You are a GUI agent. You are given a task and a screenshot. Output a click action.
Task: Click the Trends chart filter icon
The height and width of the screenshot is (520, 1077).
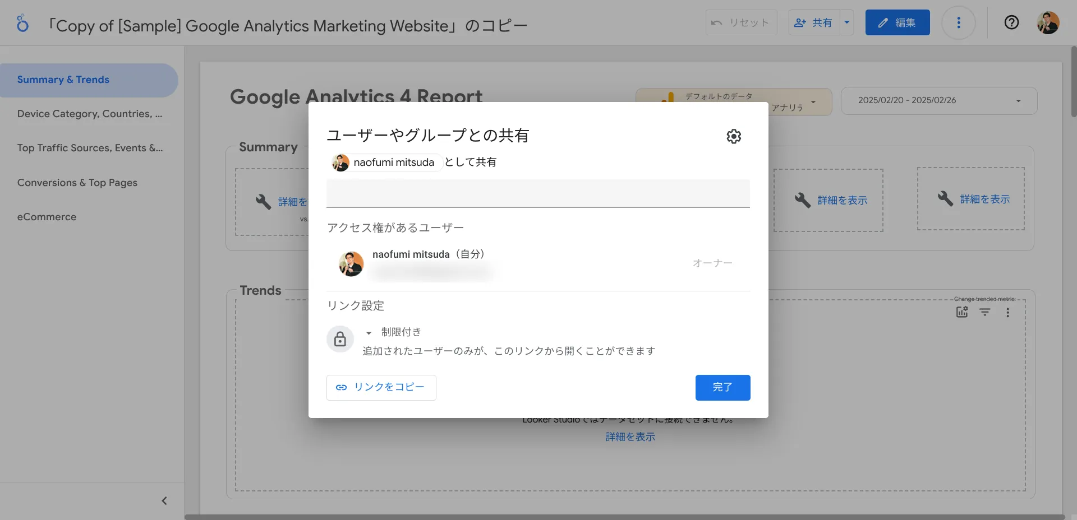coord(985,312)
